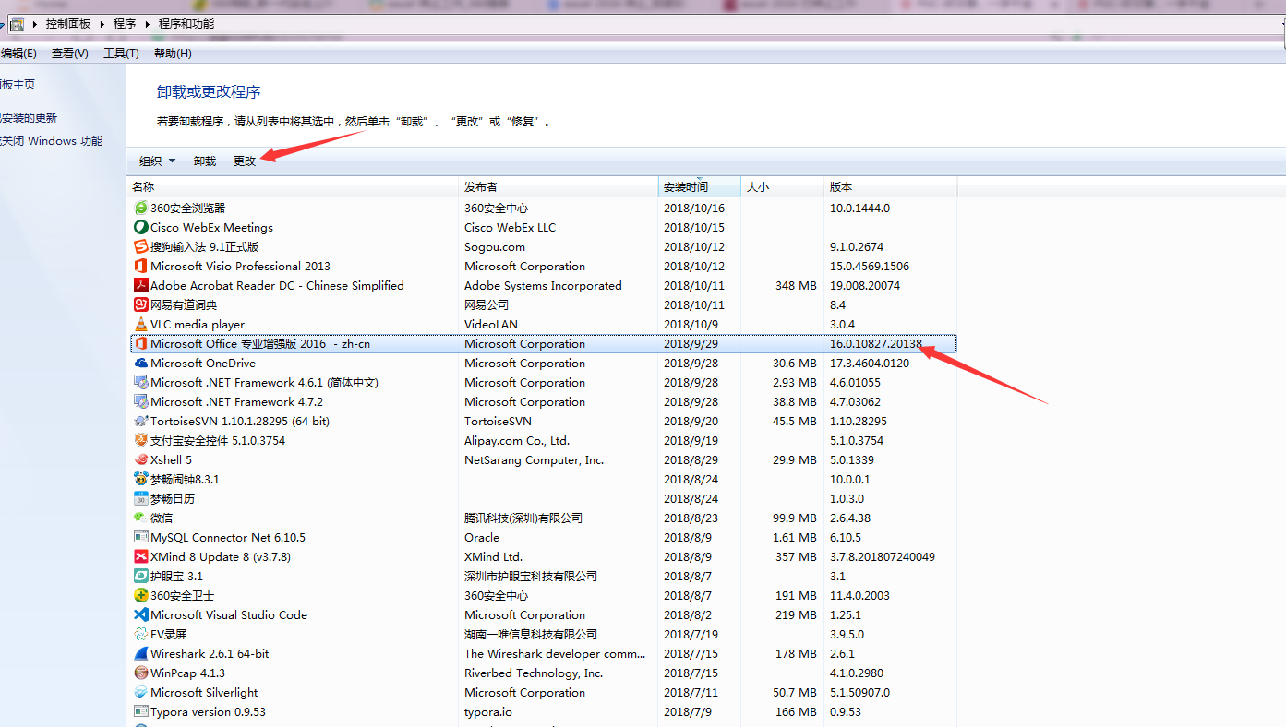This screenshot has width=1286, height=727.
Task: Click the 更改 toolbar button
Action: pos(245,161)
